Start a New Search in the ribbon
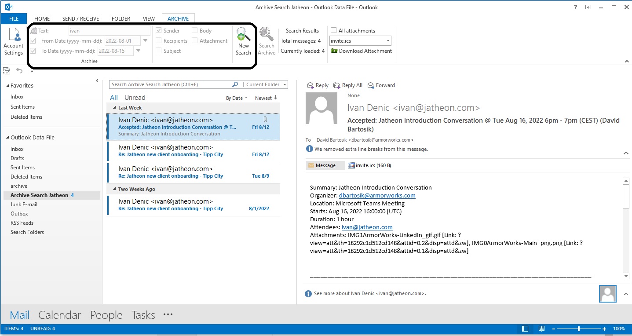Image resolution: width=632 pixels, height=336 pixels. pos(243,42)
